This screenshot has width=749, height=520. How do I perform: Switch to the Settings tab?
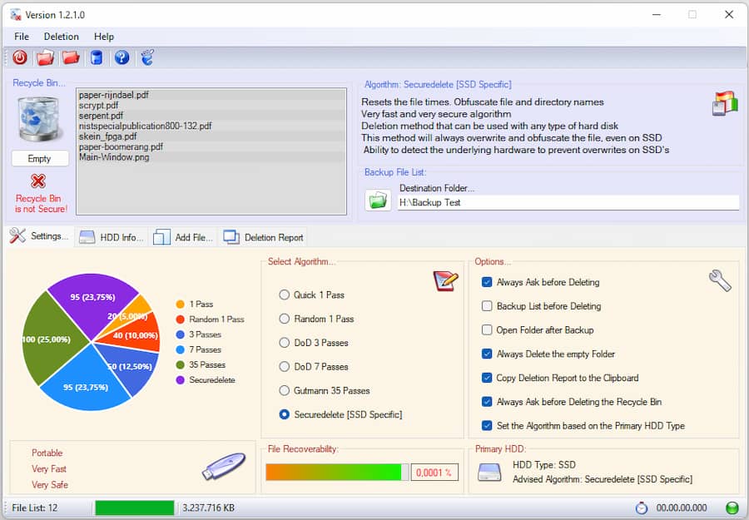pyautogui.click(x=40, y=236)
